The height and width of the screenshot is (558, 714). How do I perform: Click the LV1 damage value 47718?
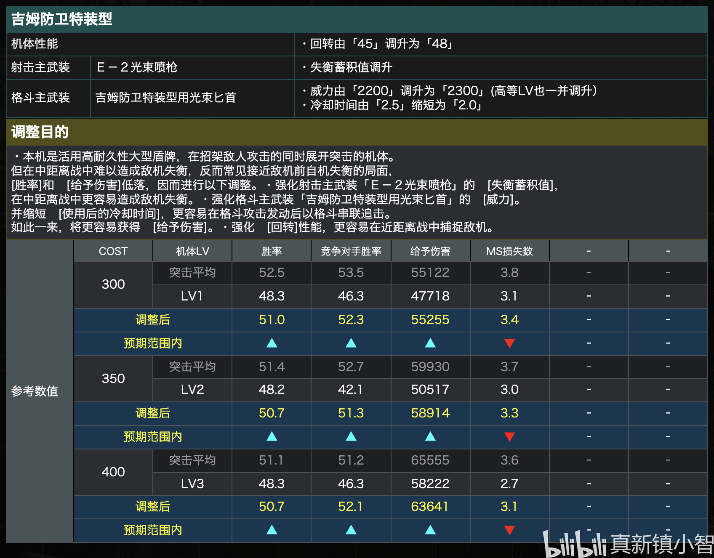(430, 296)
